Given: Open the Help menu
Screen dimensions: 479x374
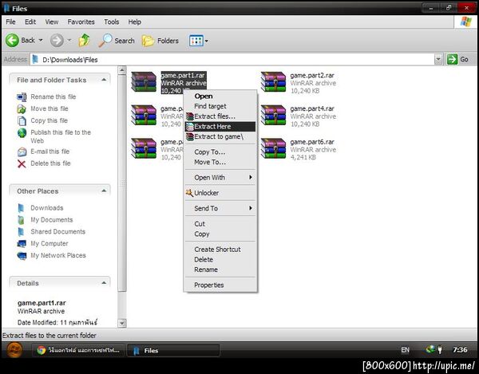Looking at the screenshot, I should point(134,22).
